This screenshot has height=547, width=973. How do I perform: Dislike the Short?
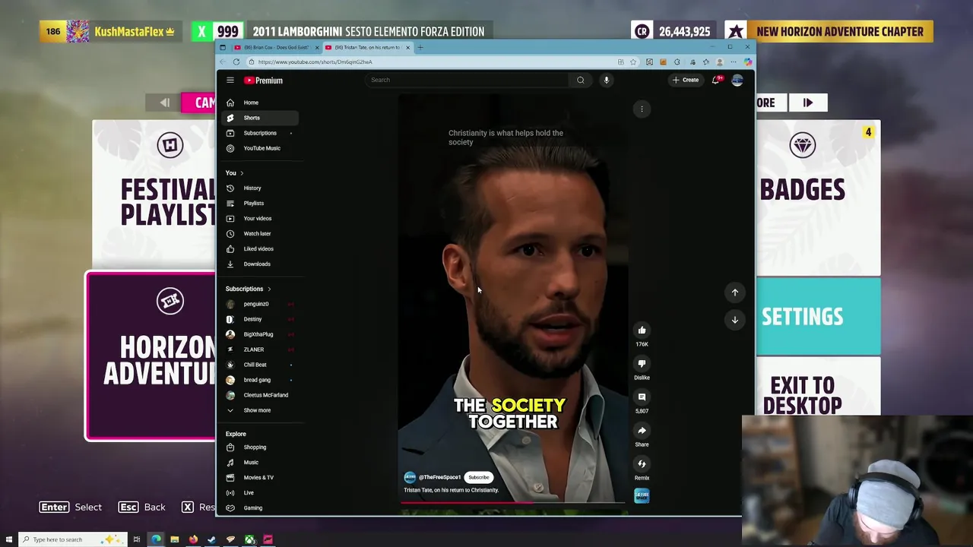tap(642, 364)
